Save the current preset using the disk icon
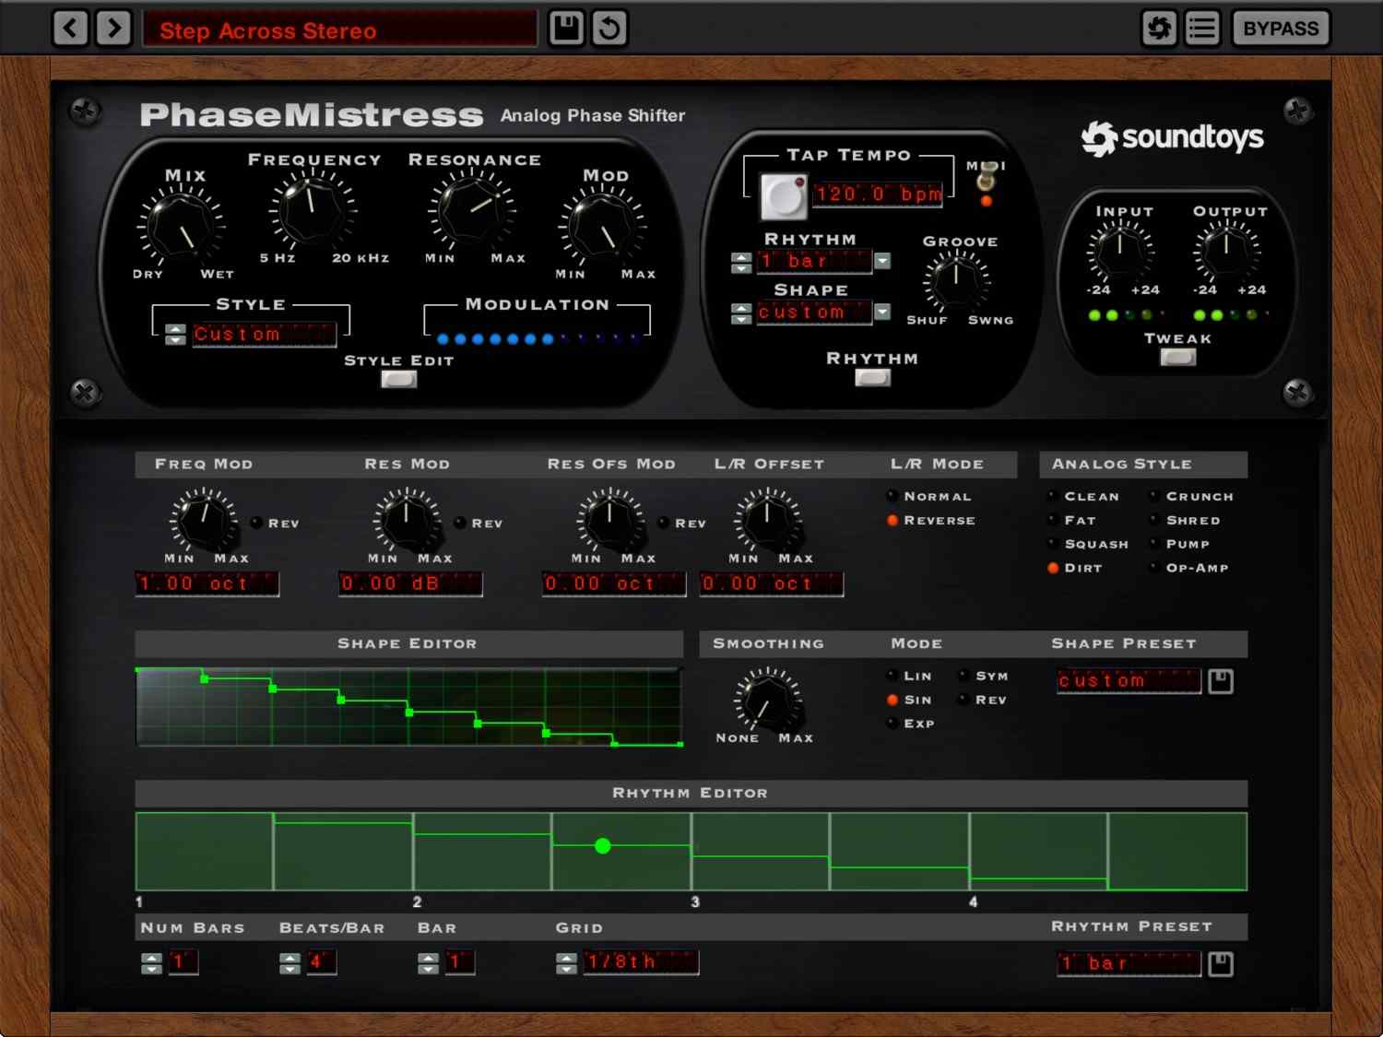Screen dimensions: 1383x1037 click(565, 28)
